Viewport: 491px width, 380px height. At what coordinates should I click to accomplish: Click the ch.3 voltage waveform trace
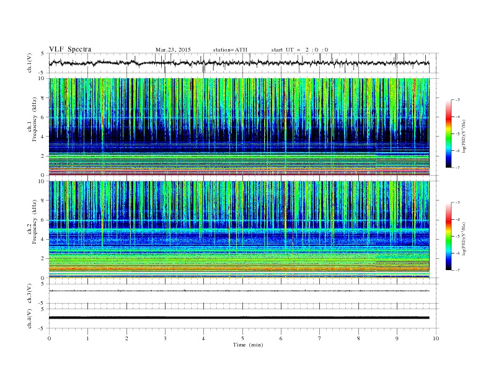[239, 291]
